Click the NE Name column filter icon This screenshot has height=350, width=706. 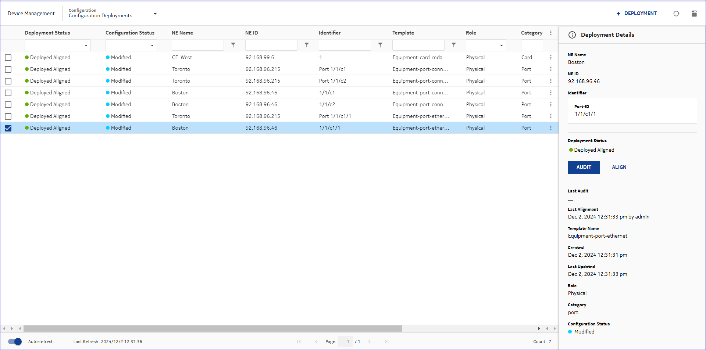(x=233, y=45)
